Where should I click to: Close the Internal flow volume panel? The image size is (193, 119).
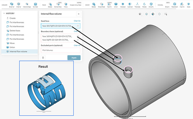(79, 14)
